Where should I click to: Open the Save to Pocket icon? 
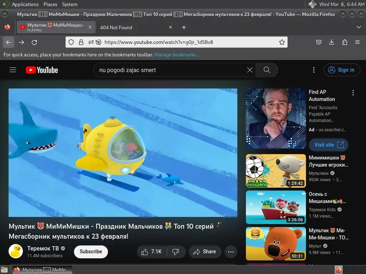318,42
